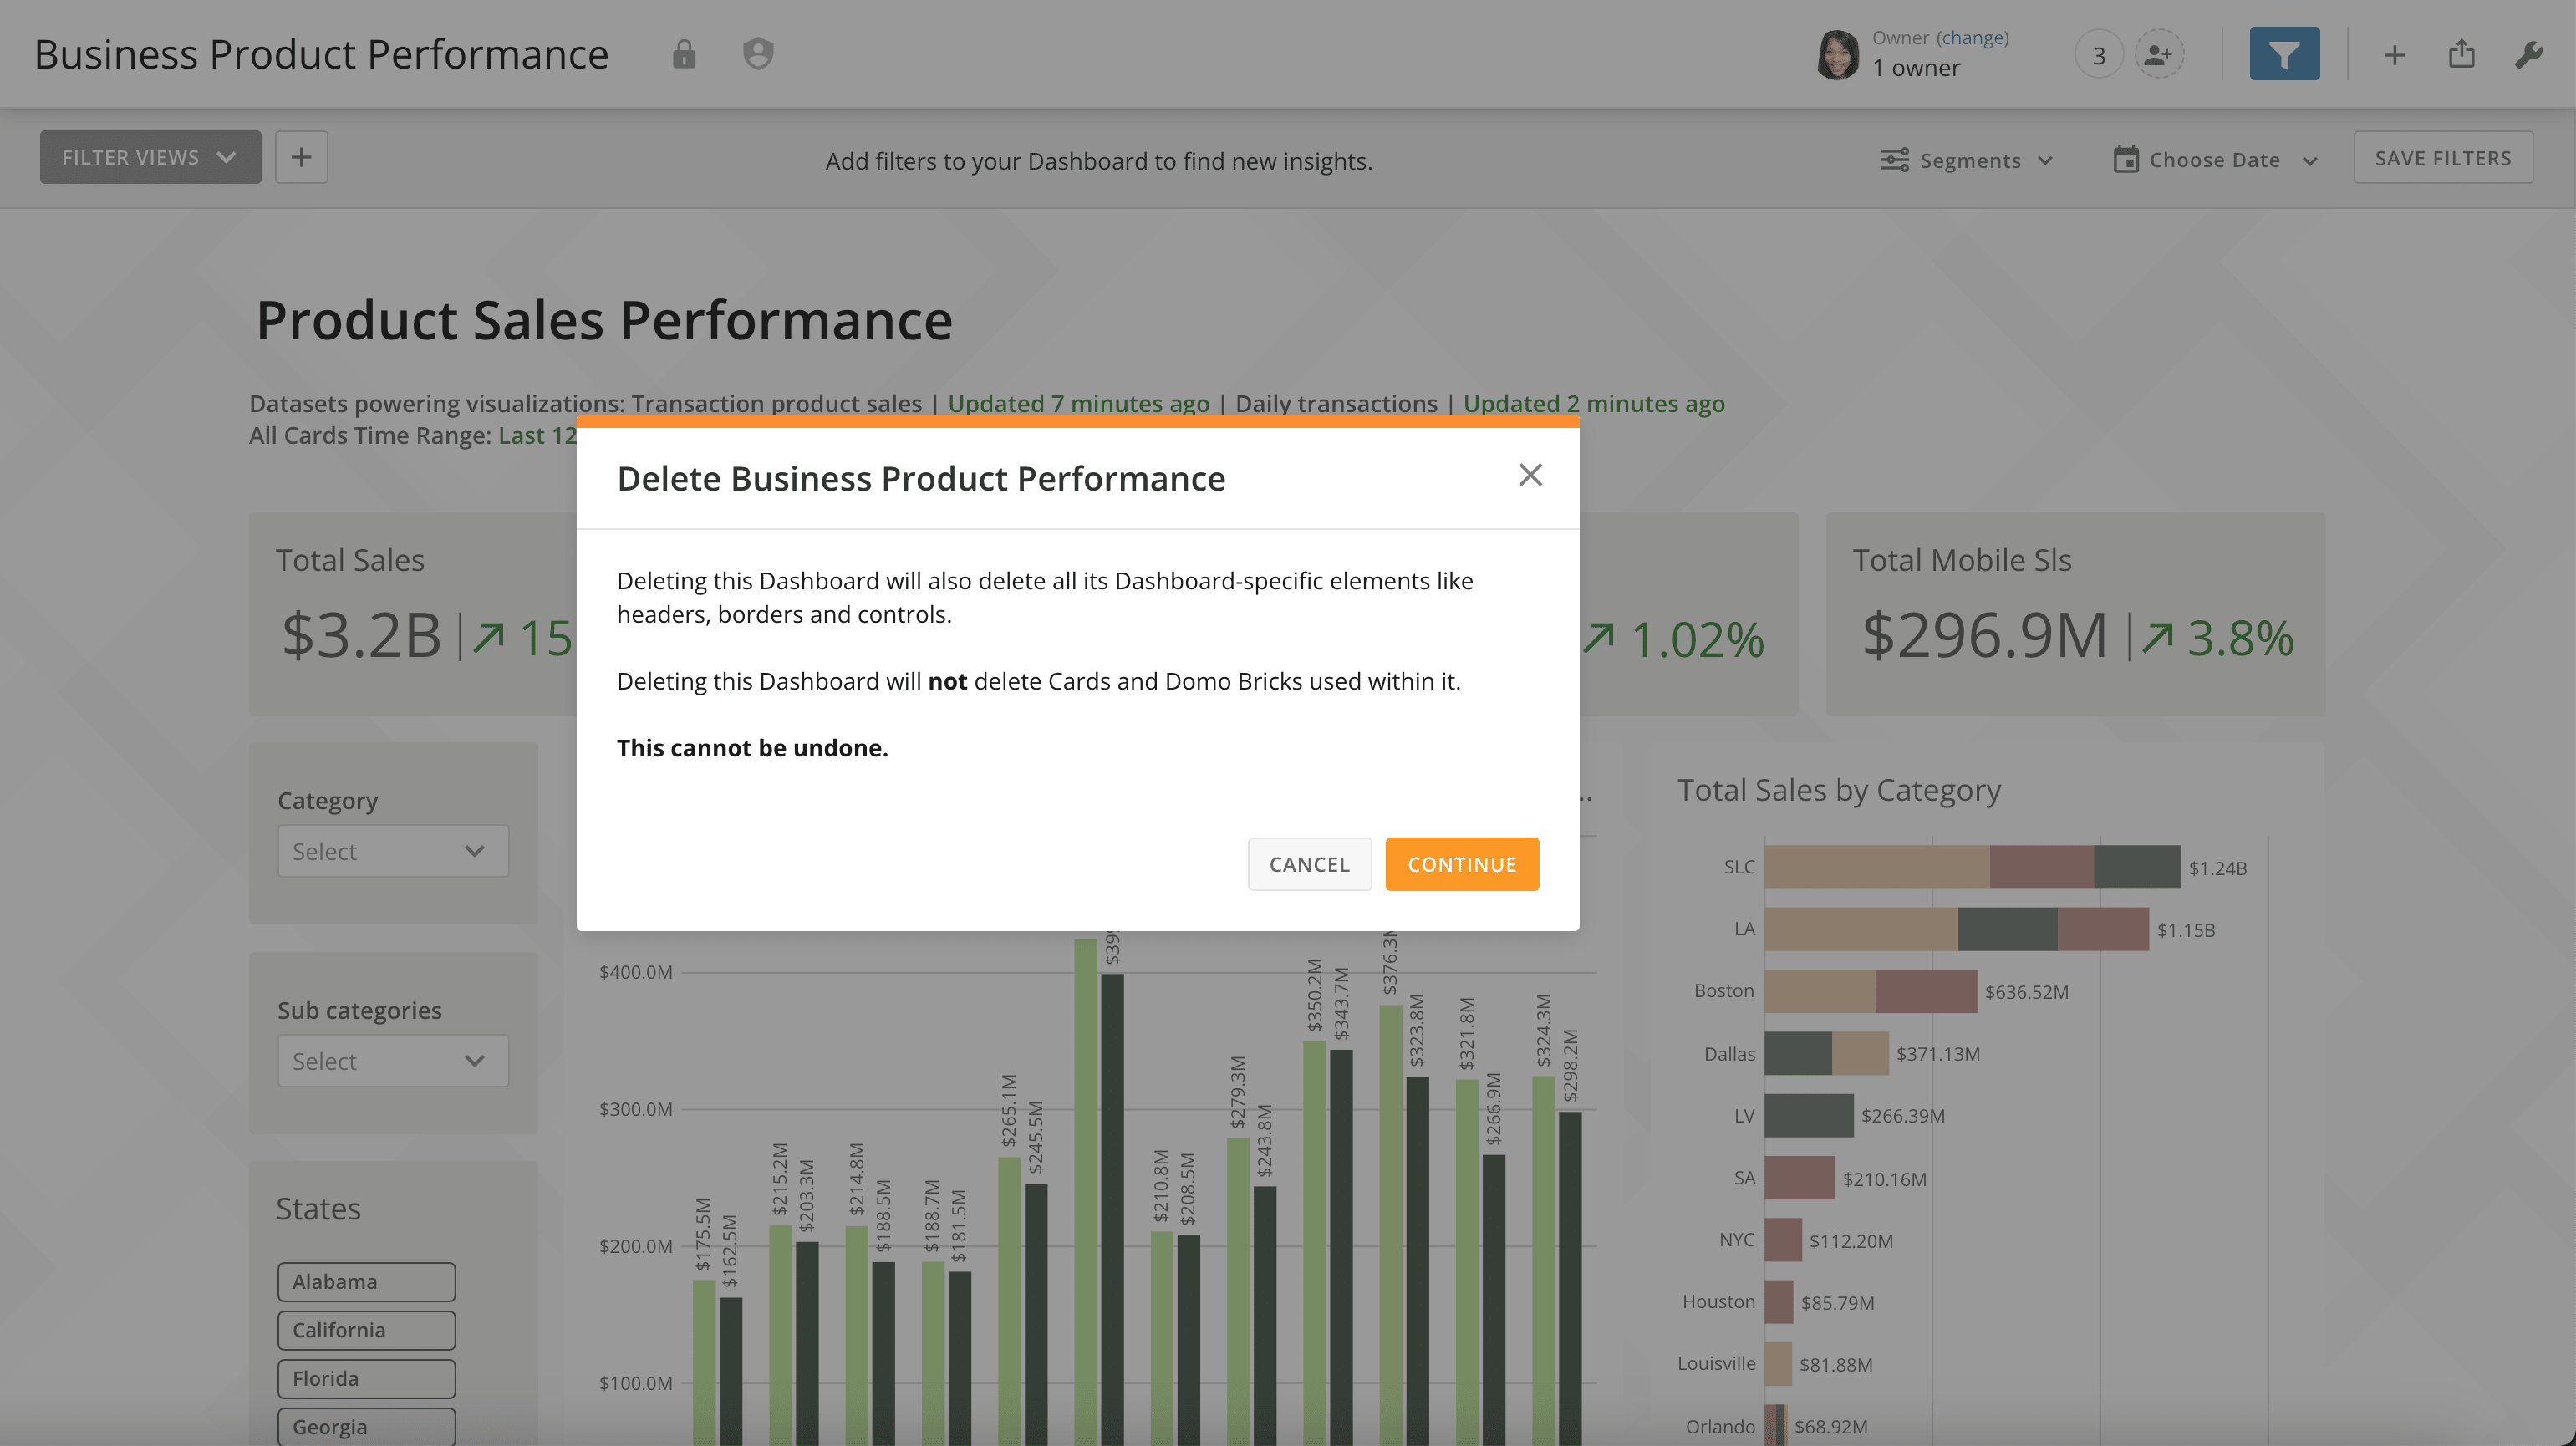2576x1446 pixels.
Task: Click the owner profile avatar
Action: point(1837,55)
